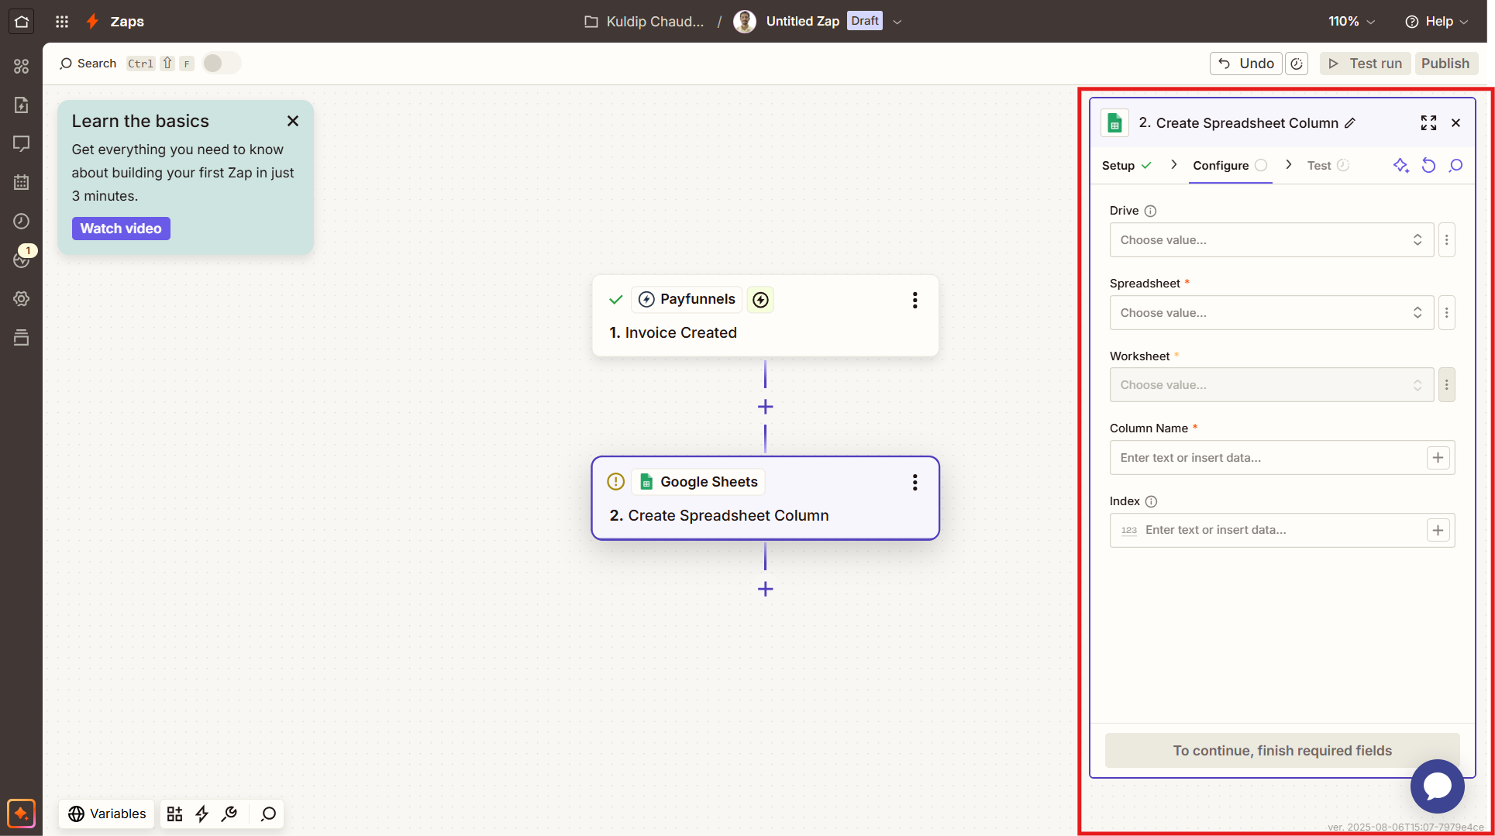Show info for the Drive field
Image resolution: width=1495 pixels, height=836 pixels.
click(1151, 211)
